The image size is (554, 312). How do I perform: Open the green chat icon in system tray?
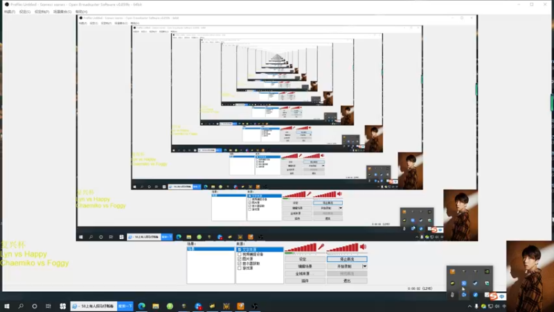[x=483, y=306]
